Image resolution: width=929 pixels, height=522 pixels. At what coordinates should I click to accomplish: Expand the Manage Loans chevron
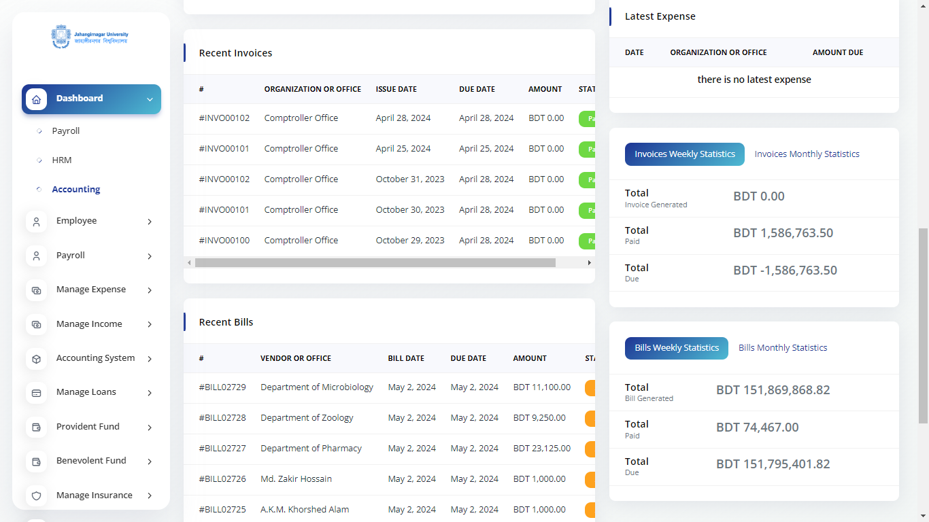tap(150, 393)
